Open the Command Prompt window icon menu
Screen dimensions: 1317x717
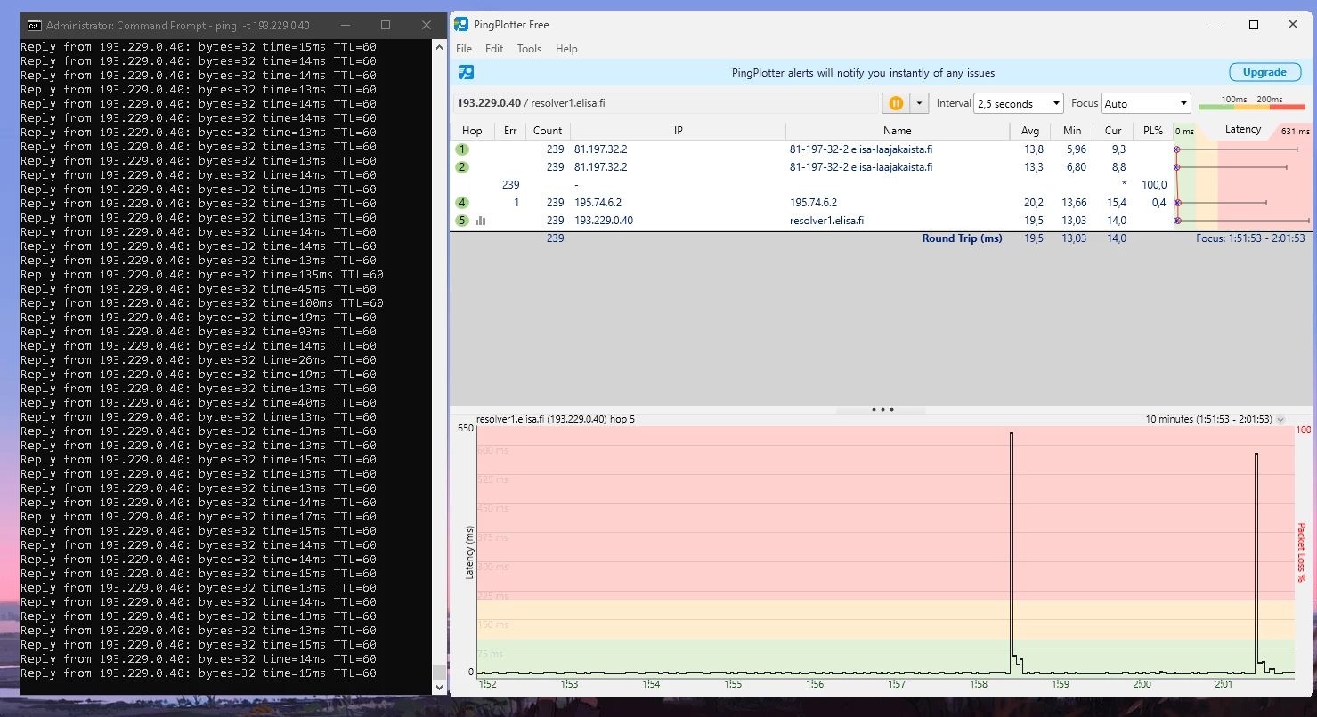click(x=34, y=26)
